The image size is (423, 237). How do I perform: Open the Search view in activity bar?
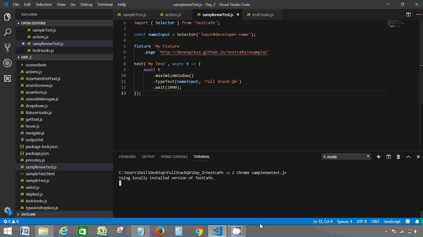coord(7,32)
